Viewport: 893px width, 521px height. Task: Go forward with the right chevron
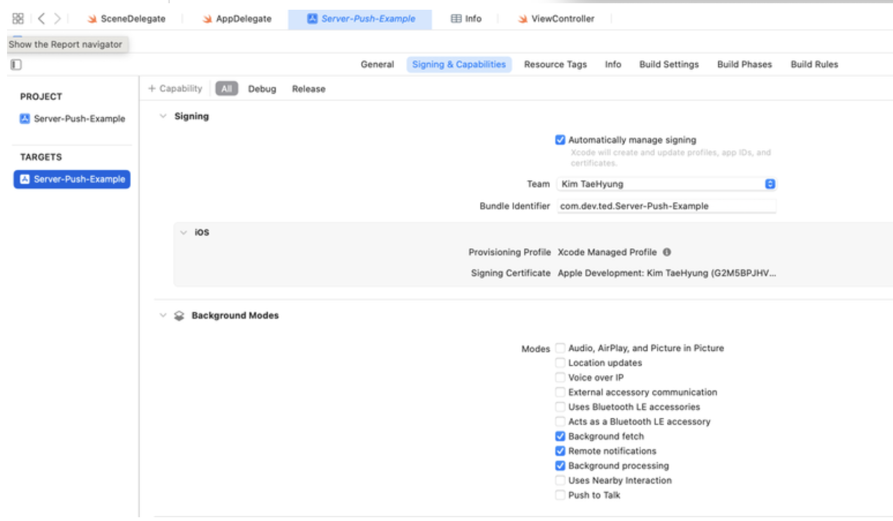pyautogui.click(x=57, y=19)
